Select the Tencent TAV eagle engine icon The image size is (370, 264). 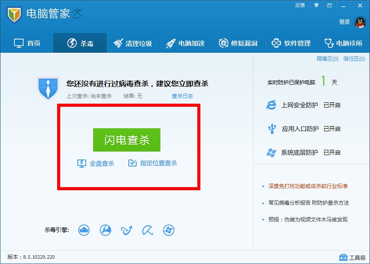(105, 230)
